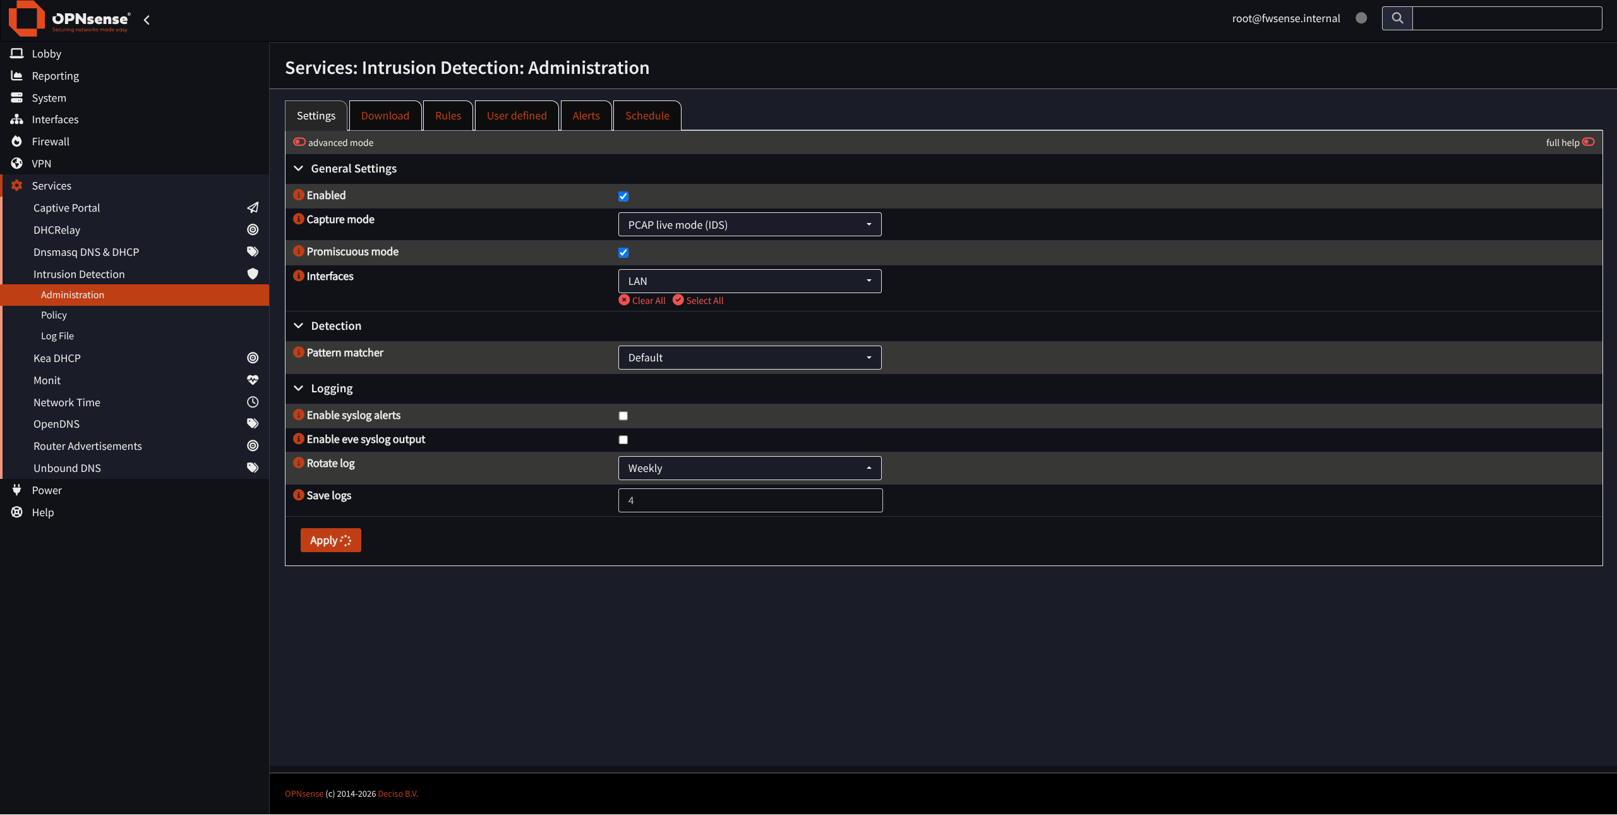
Task: Click the Monit heartbeat icon
Action: [x=253, y=380]
